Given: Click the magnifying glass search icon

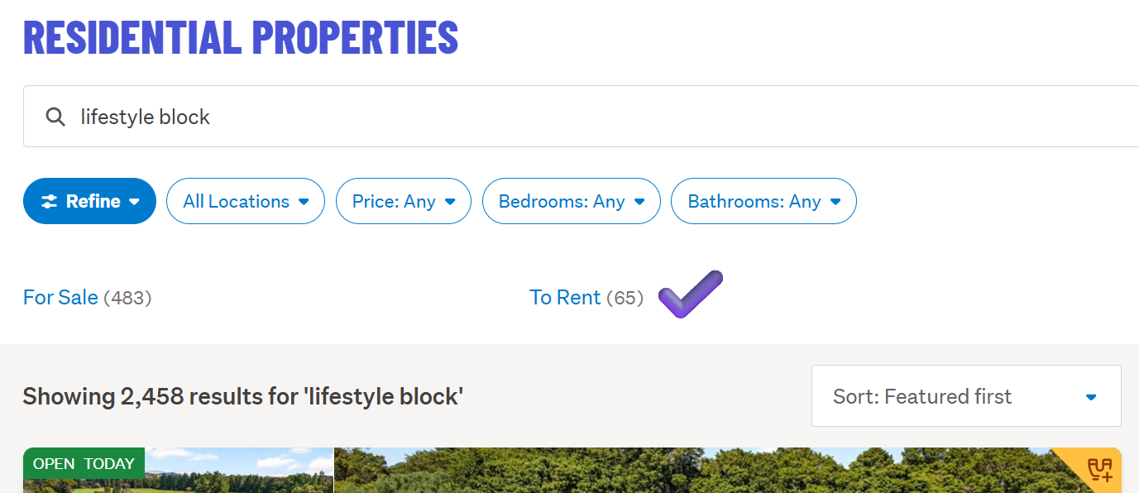Looking at the screenshot, I should click(x=55, y=117).
